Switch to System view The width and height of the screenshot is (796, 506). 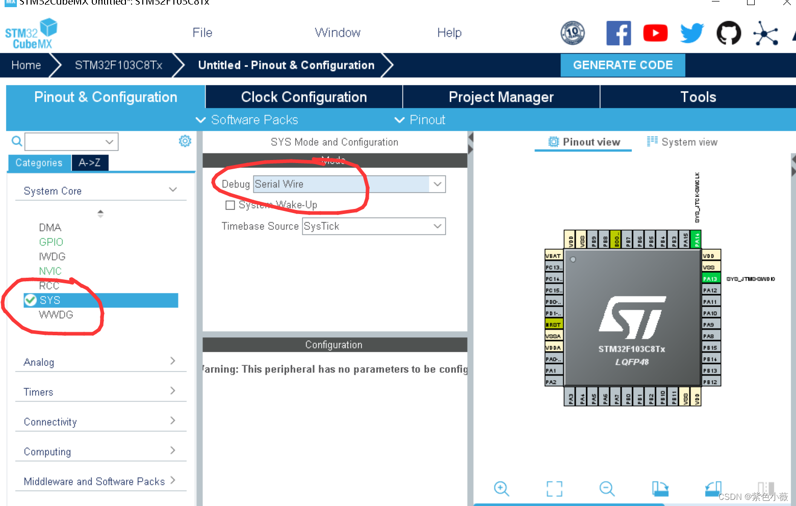coord(682,142)
